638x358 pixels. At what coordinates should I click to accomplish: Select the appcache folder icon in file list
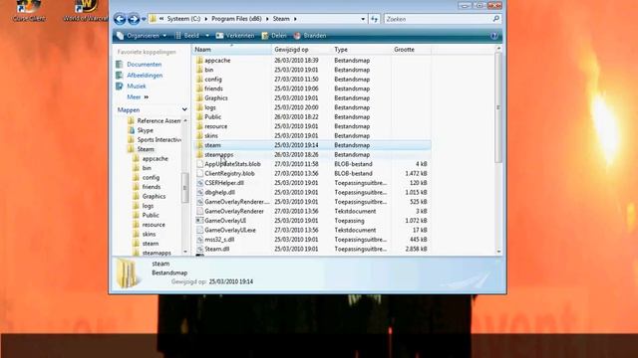click(x=199, y=60)
